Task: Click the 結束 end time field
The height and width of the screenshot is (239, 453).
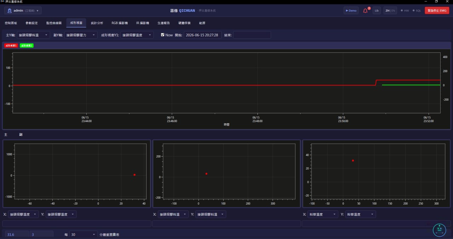Action: click(x=252, y=35)
